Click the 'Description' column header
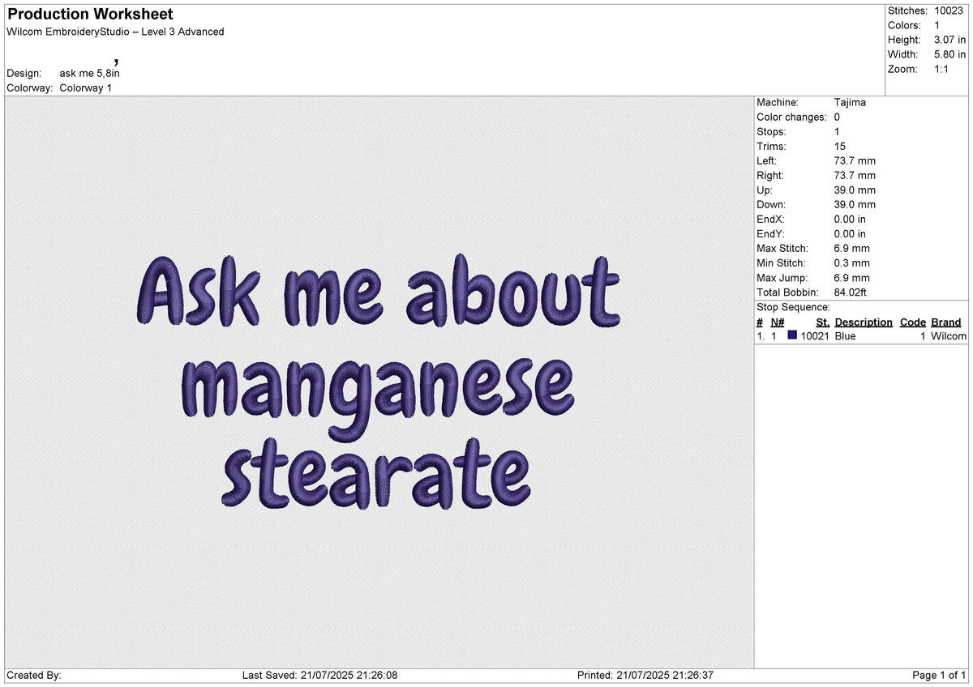 tap(864, 322)
